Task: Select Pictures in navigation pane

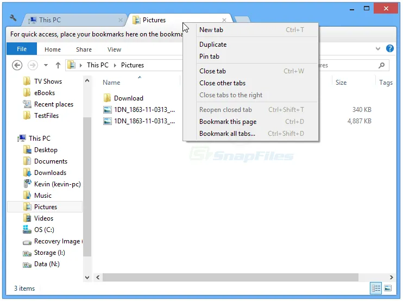Action: [45, 206]
